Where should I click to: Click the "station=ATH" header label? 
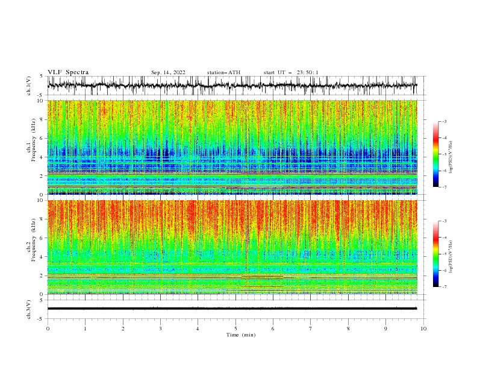223,72
